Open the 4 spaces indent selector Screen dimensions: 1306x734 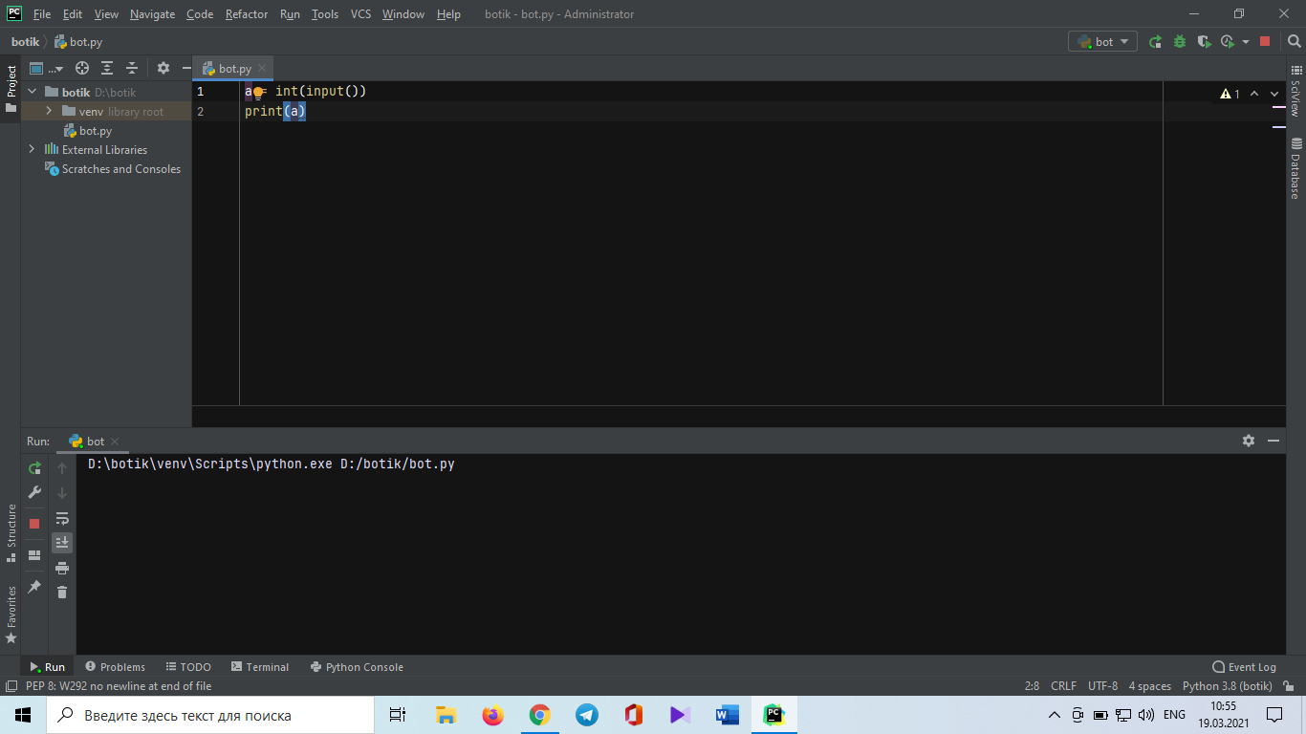(x=1149, y=686)
